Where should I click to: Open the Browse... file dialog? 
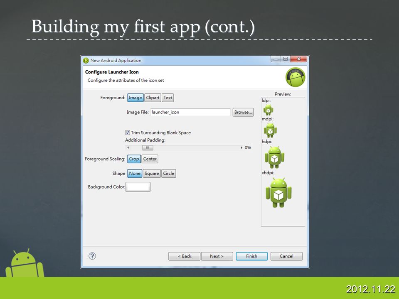243,112
